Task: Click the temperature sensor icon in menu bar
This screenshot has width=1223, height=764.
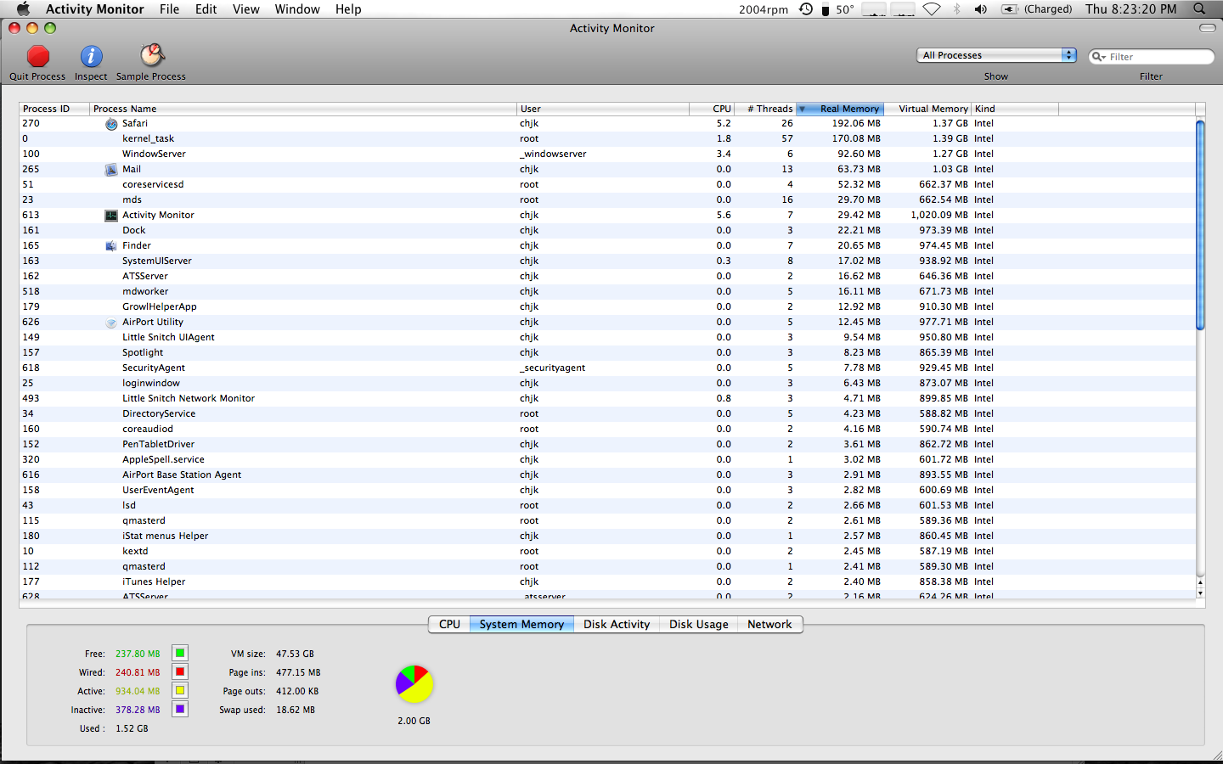Action: click(825, 9)
